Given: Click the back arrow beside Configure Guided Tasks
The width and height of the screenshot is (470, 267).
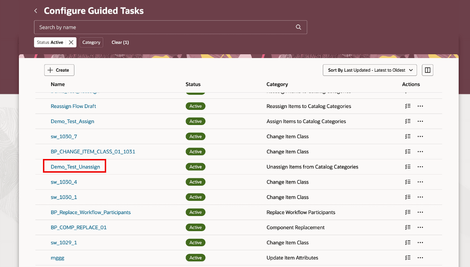Looking at the screenshot, I should 35,11.
